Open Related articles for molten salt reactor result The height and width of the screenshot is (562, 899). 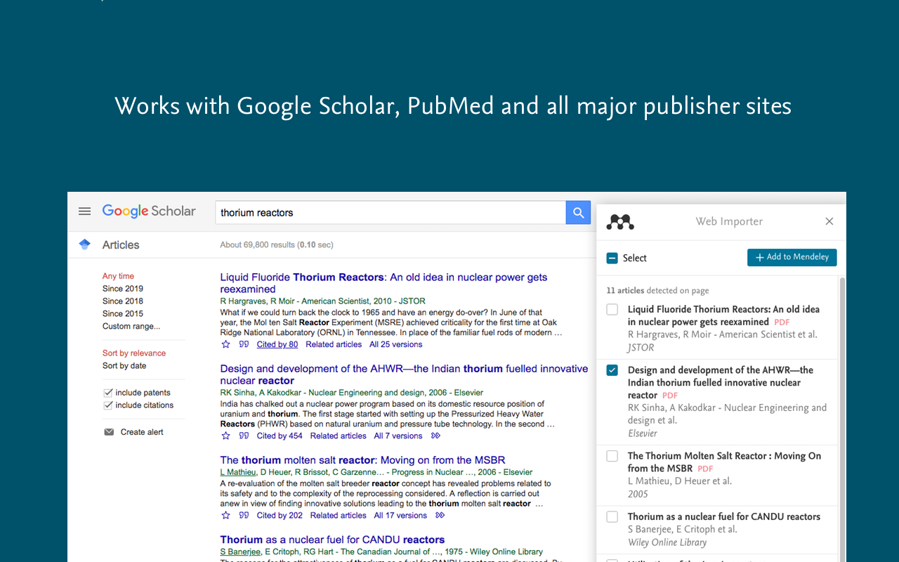click(338, 515)
